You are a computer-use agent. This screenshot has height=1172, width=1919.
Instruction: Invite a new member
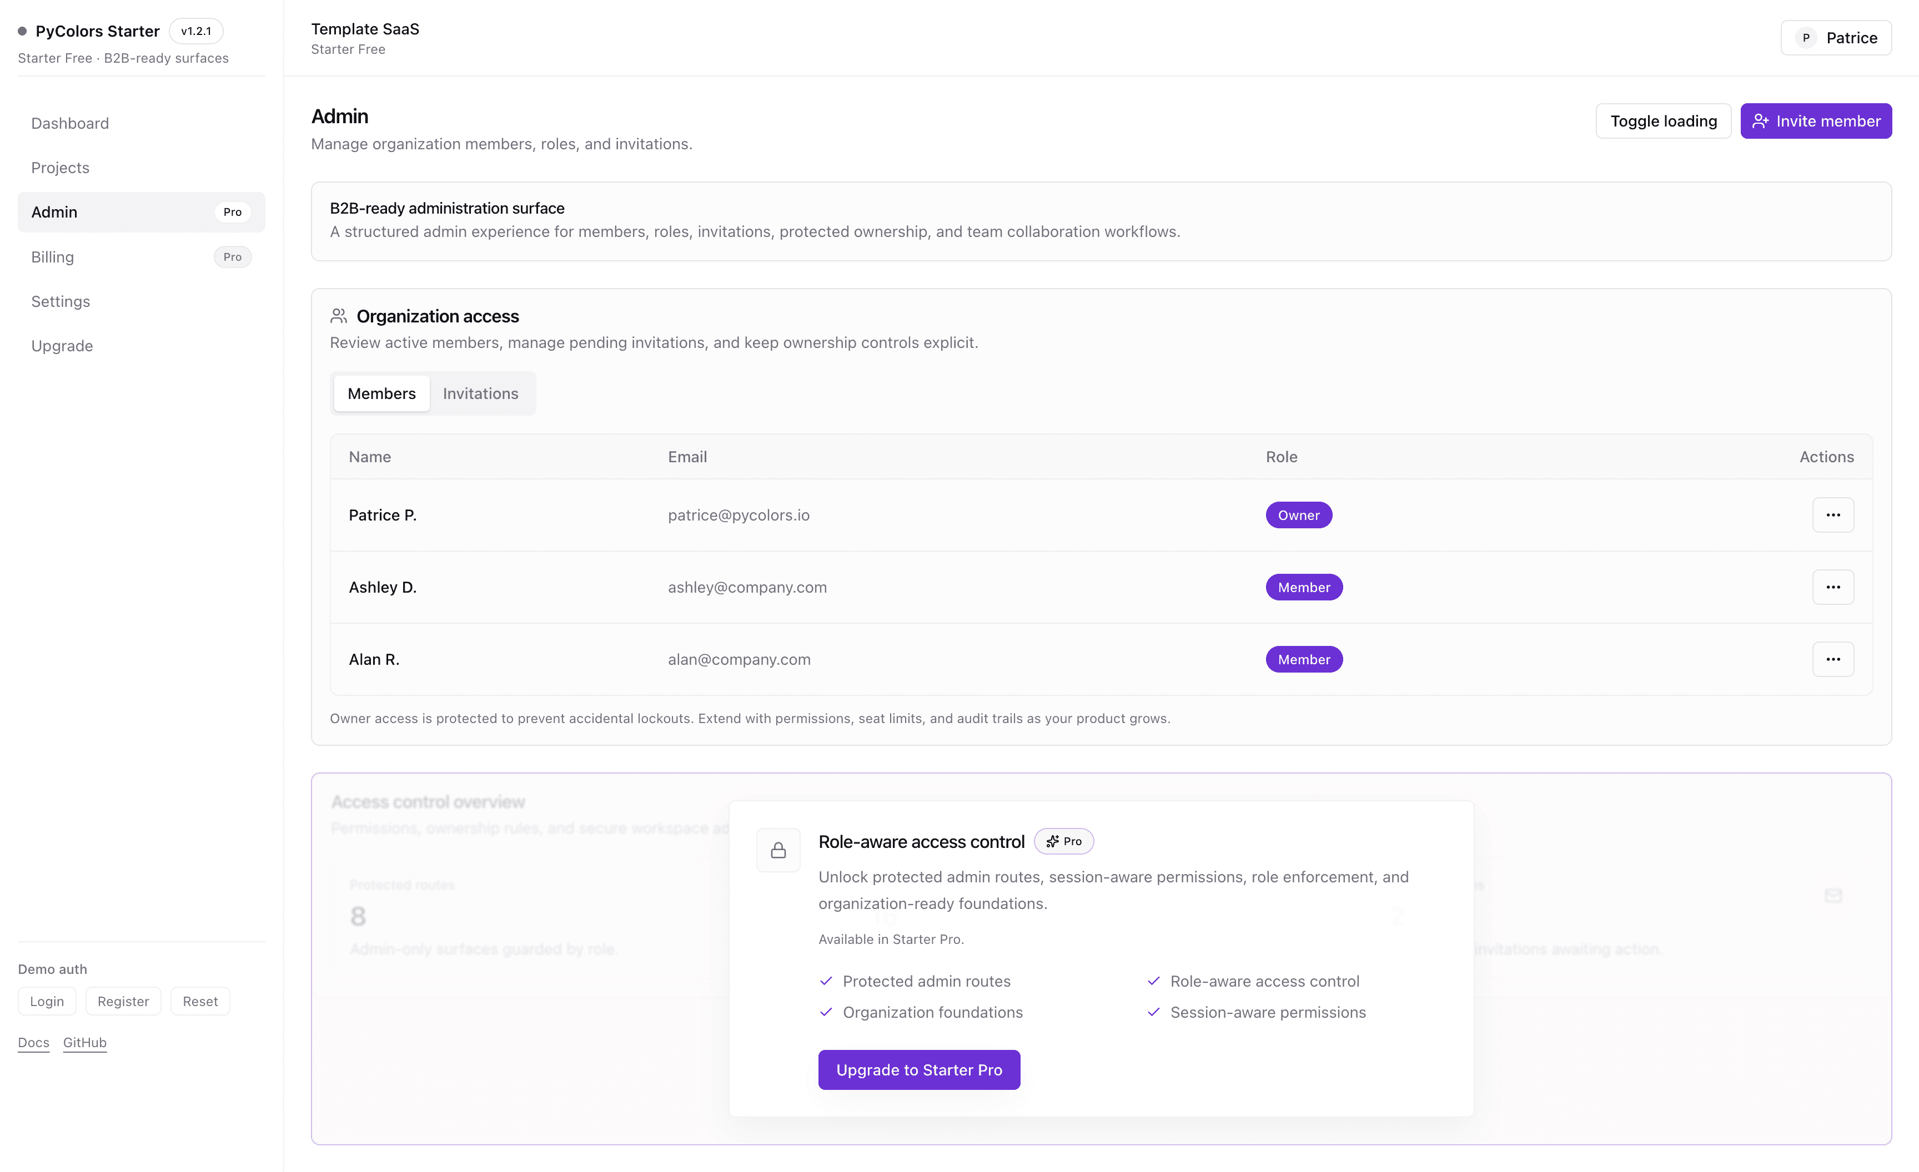click(1816, 120)
